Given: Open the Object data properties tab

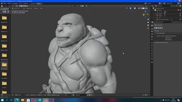Looking at the screenshot, I should 152,56.
